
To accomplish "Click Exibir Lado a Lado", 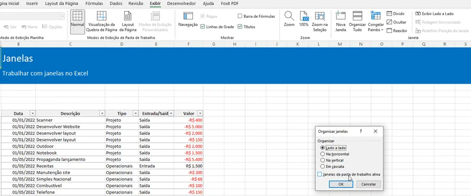I will click(x=434, y=14).
